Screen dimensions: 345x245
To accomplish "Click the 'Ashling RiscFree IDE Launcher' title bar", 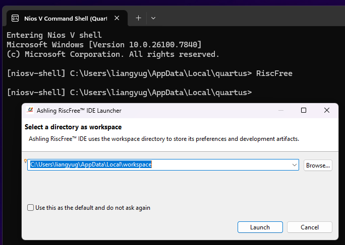I will [151, 110].
